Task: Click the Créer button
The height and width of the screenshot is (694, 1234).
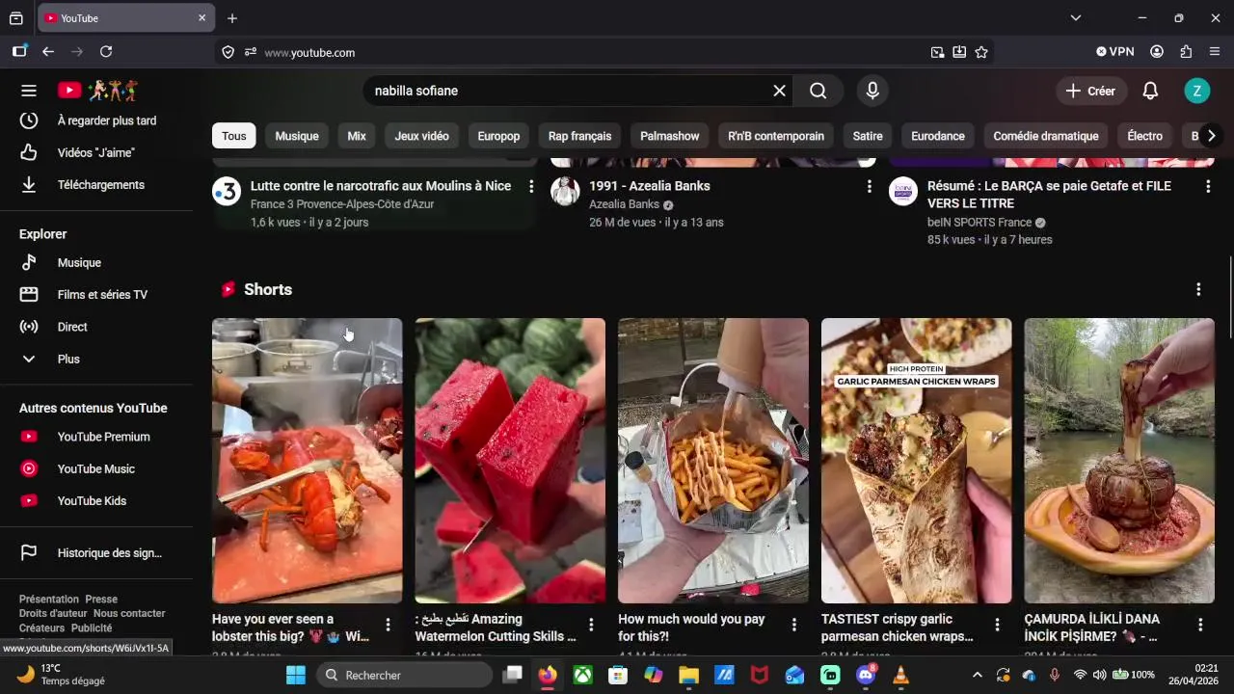Action: [x=1091, y=91]
